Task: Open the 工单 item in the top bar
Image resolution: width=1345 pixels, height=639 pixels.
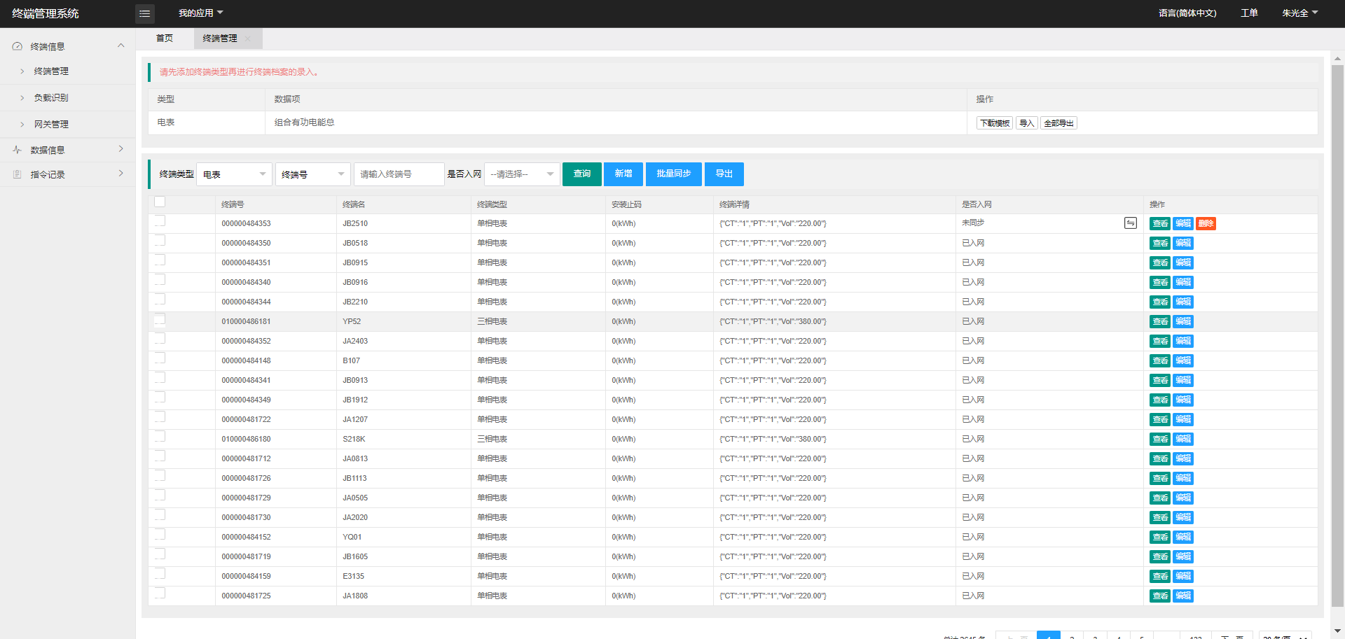Action: click(x=1249, y=13)
